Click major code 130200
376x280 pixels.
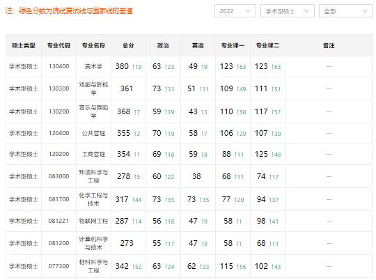coord(58,111)
